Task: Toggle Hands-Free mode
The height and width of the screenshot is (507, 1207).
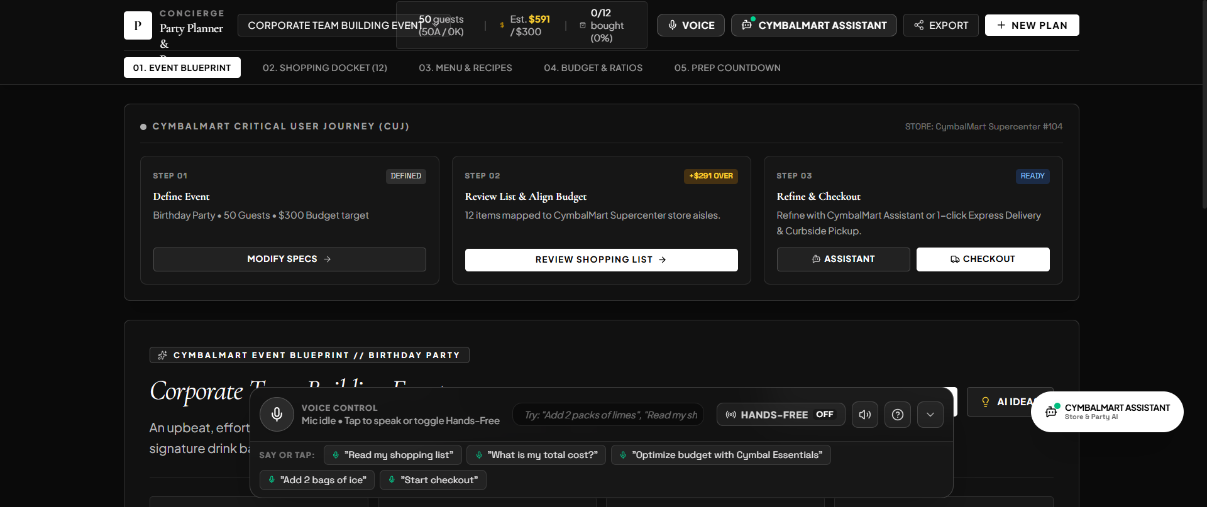Action: [x=781, y=415]
